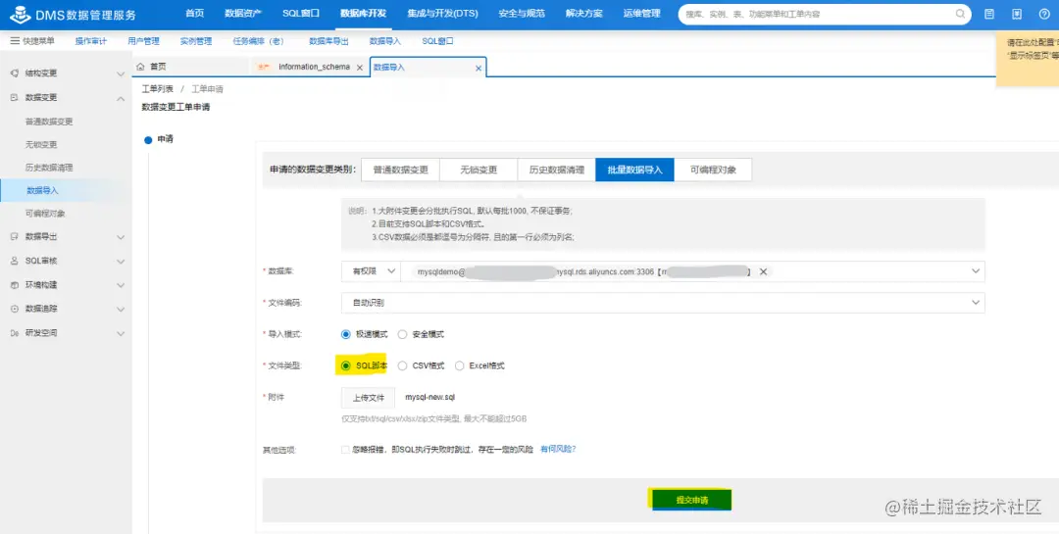
Task: Click 工单列表 breadcrumb link
Action: pyautogui.click(x=157, y=89)
